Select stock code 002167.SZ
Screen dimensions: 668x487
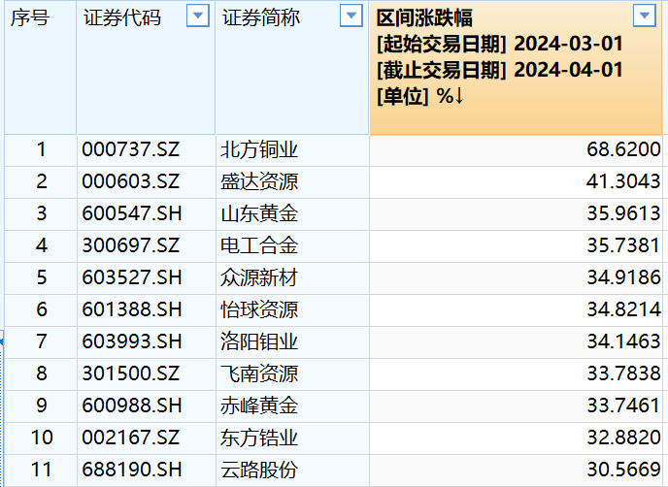coord(131,438)
